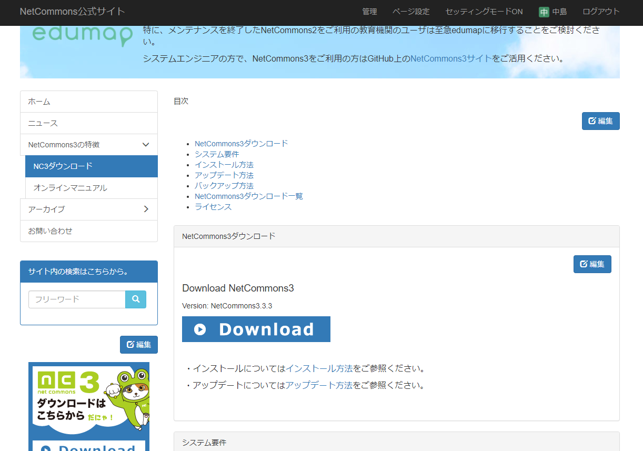
Task: Jump to NetCommons3ダウンロード in the contents list
Action: tap(242, 144)
